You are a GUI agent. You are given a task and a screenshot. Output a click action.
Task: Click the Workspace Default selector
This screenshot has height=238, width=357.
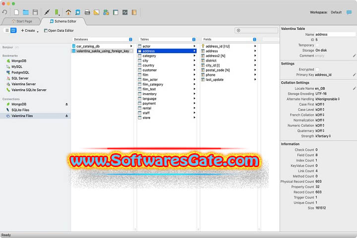pos(336,12)
